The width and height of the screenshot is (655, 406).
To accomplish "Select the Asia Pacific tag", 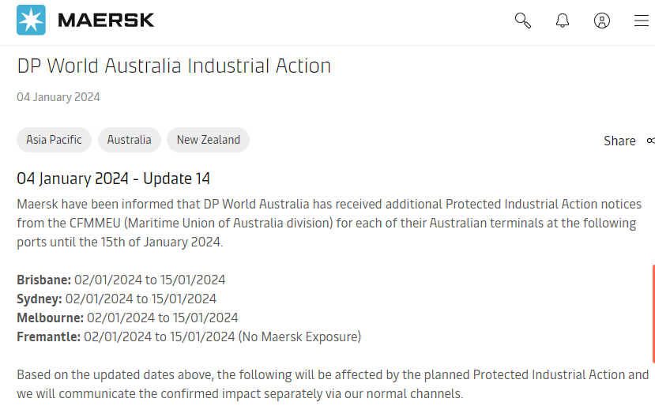I will tap(54, 140).
